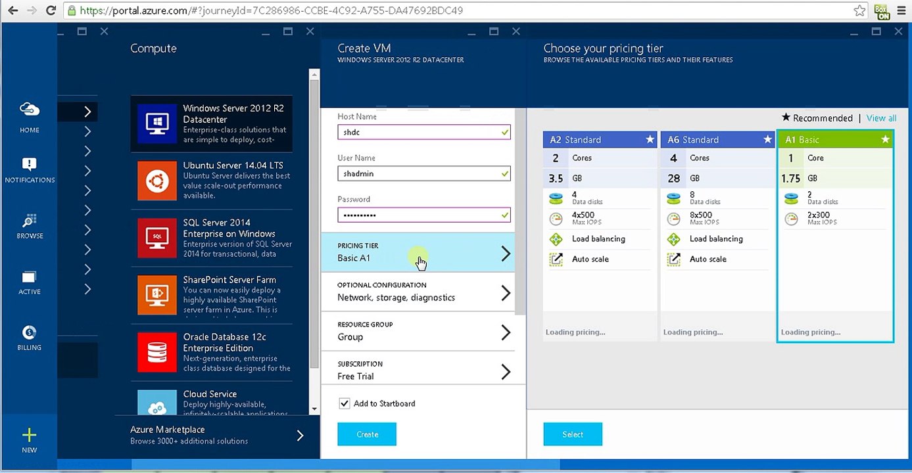Click the highlighted top category chevron in left list
Screen dimensions: 912x473
pos(87,112)
